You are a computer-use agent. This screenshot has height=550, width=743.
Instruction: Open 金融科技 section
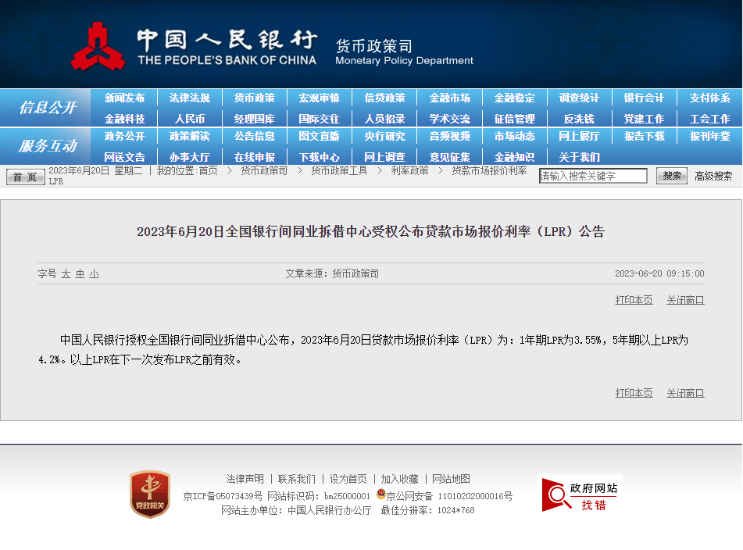click(x=124, y=119)
